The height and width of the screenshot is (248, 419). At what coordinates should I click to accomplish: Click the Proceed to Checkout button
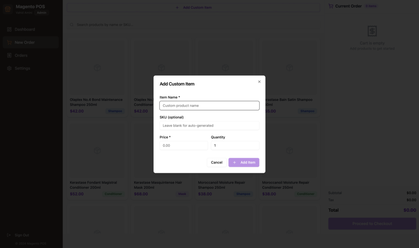coord(372,223)
